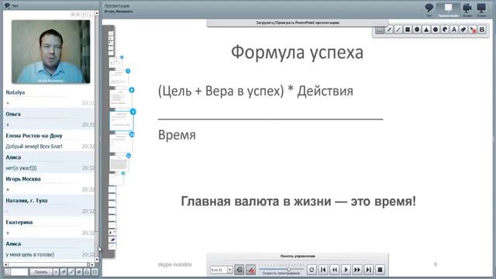This screenshot has width=496, height=279.
Task: Click slide title 'Формула успеха'
Action: [297, 53]
